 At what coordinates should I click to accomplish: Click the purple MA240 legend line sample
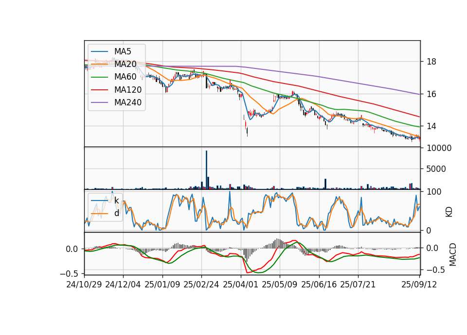pyautogui.click(x=99, y=102)
